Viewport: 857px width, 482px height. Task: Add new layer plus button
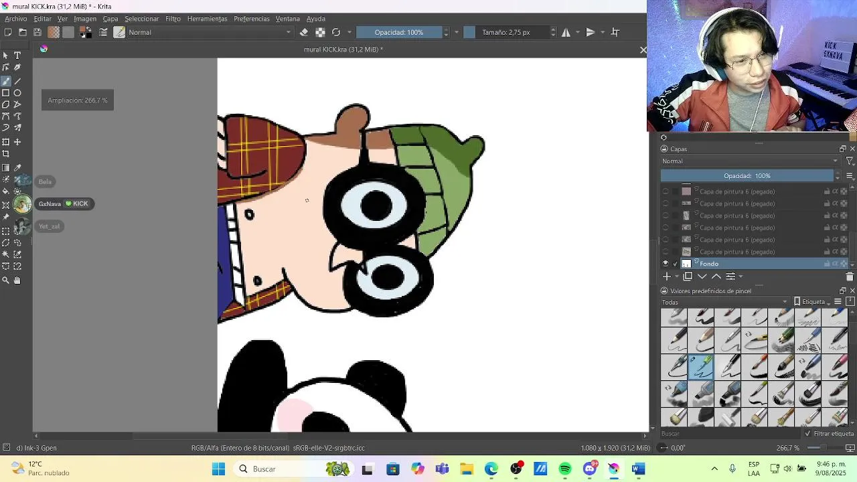[x=666, y=276]
